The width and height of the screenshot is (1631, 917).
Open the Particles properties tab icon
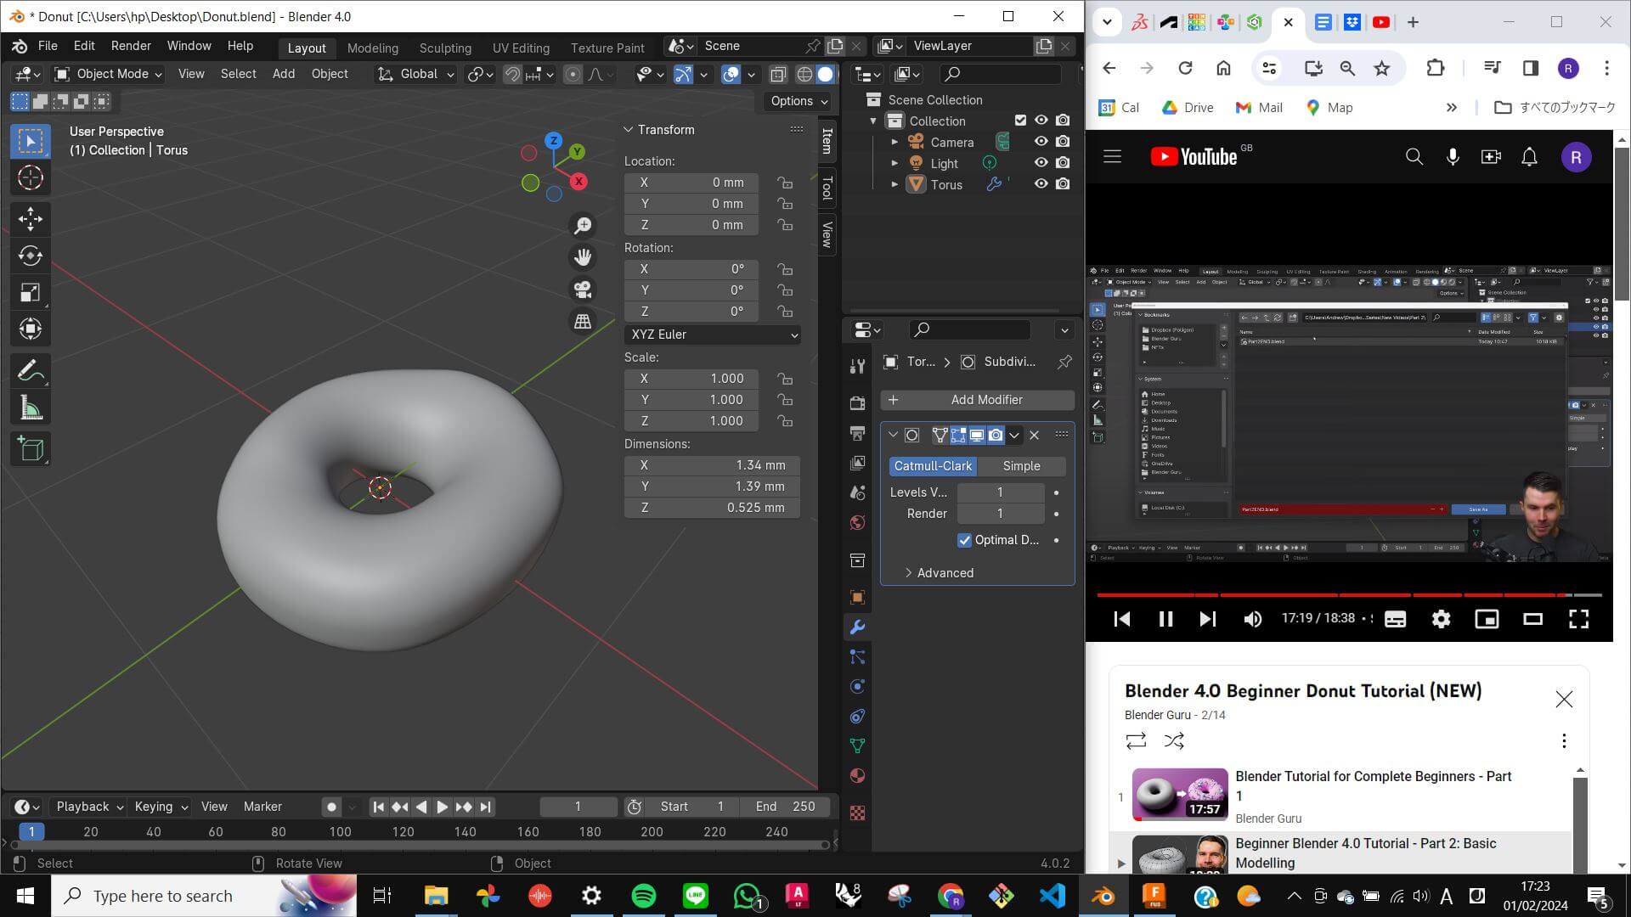tap(857, 657)
